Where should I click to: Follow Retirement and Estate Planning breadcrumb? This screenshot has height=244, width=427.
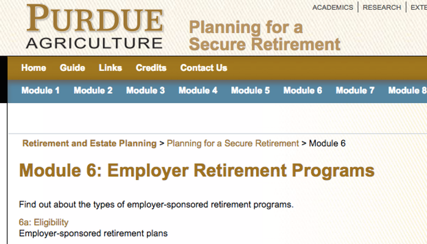coord(89,143)
